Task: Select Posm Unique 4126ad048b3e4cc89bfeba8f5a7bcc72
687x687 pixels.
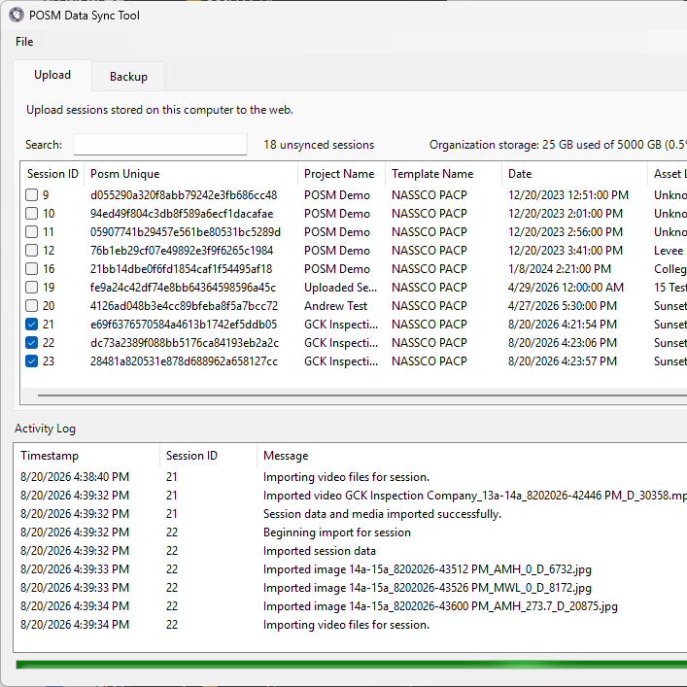Action: 184,306
